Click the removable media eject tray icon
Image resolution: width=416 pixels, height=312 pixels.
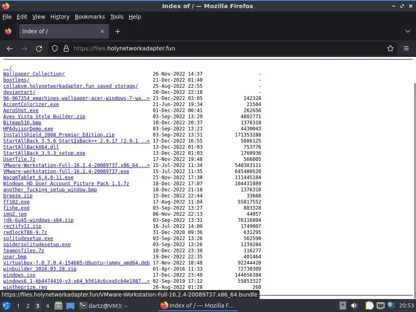(x=343, y=305)
